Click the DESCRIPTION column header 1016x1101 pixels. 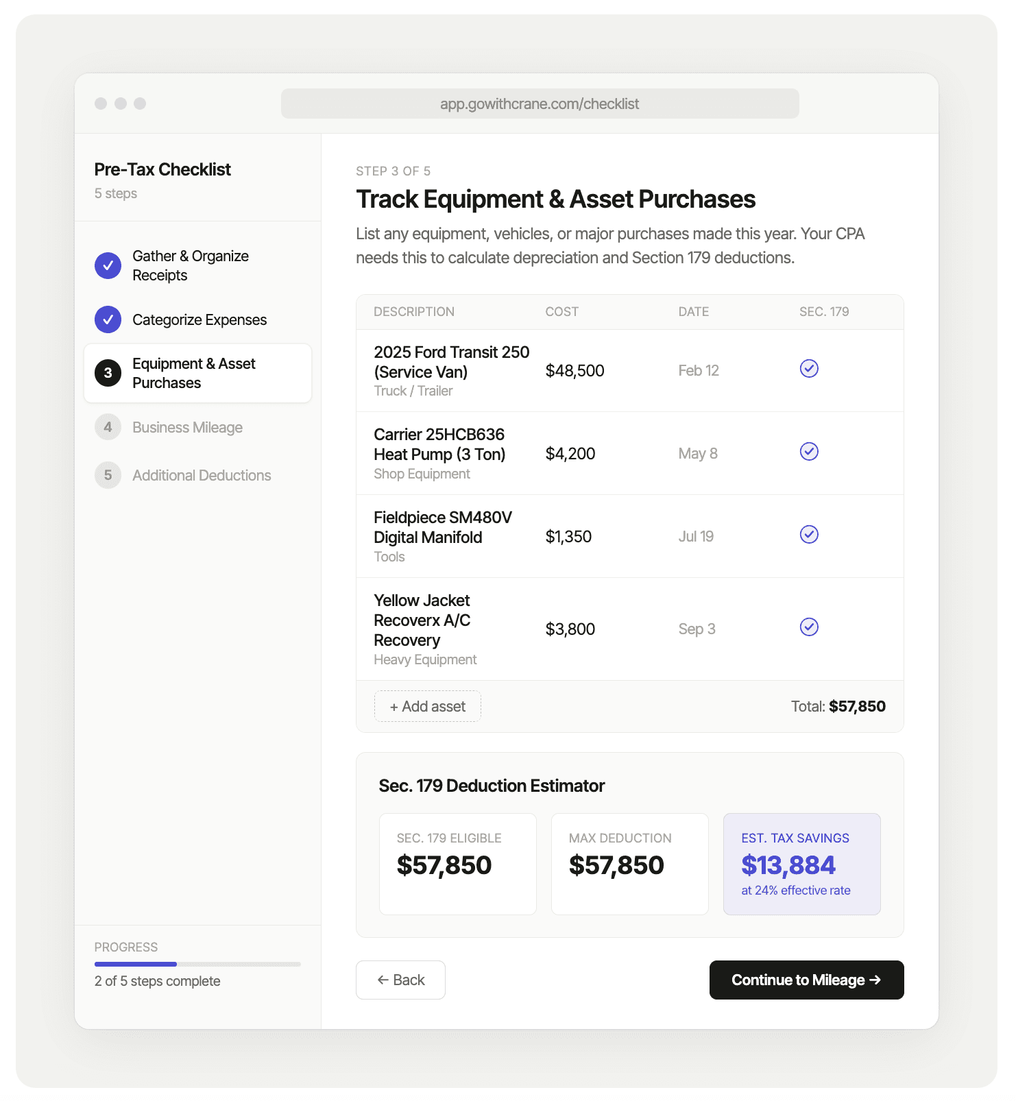click(x=414, y=311)
